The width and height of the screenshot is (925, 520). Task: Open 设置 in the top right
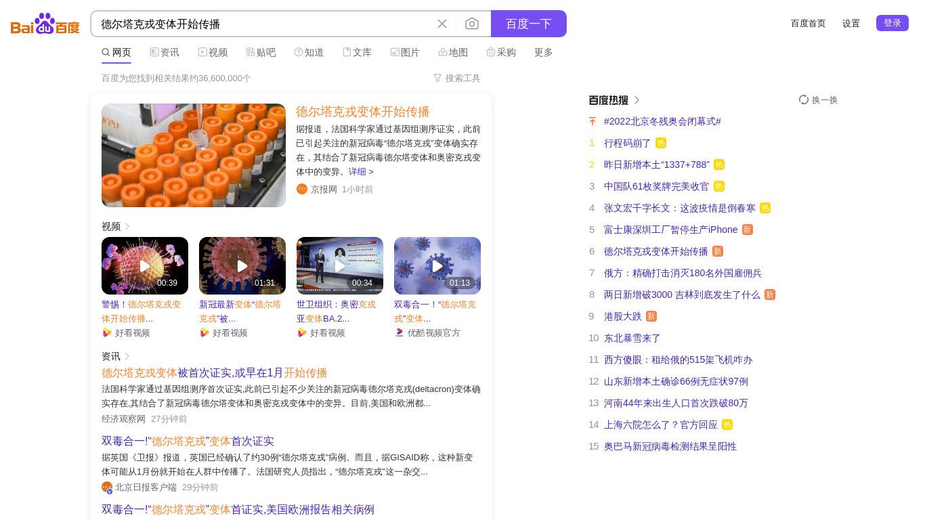click(x=851, y=23)
